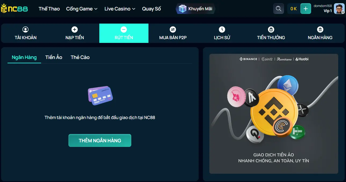Click the crypto trading promo banner
Viewport: 346px width, 182px height.
click(274, 114)
